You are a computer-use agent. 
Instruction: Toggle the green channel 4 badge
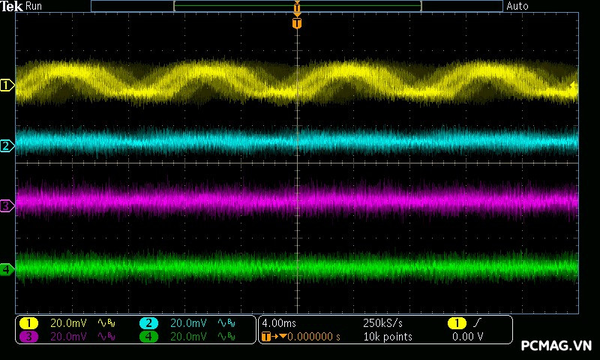point(148,337)
